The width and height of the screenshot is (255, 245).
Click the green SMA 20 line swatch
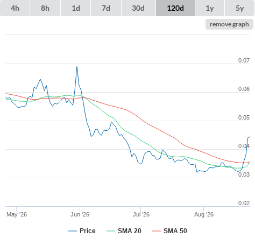click(111, 231)
